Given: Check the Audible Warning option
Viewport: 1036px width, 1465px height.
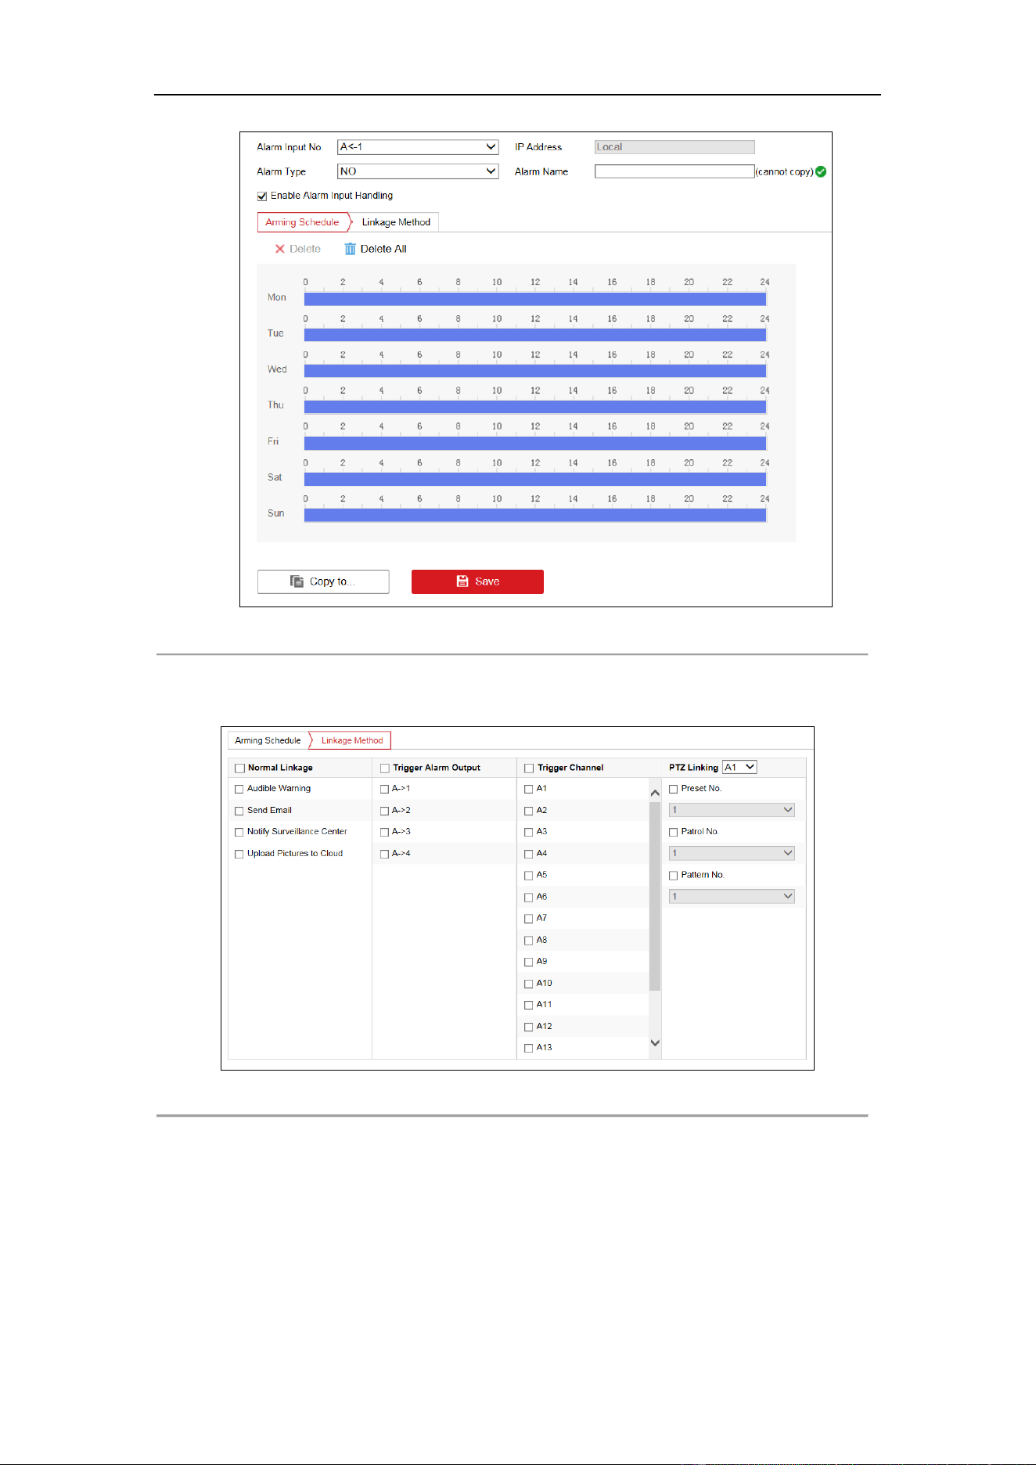Looking at the screenshot, I should pos(239,789).
